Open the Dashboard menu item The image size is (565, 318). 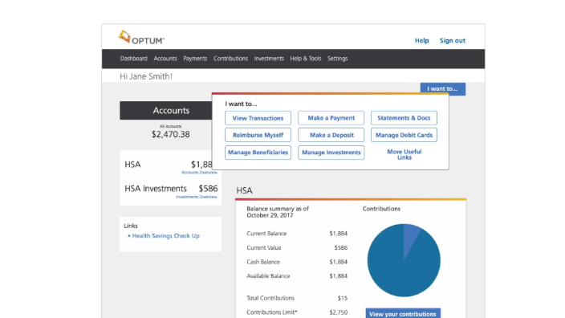134,59
